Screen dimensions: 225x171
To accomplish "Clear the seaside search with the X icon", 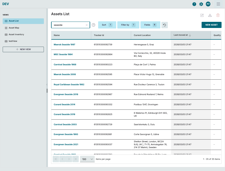I will click(87, 25).
